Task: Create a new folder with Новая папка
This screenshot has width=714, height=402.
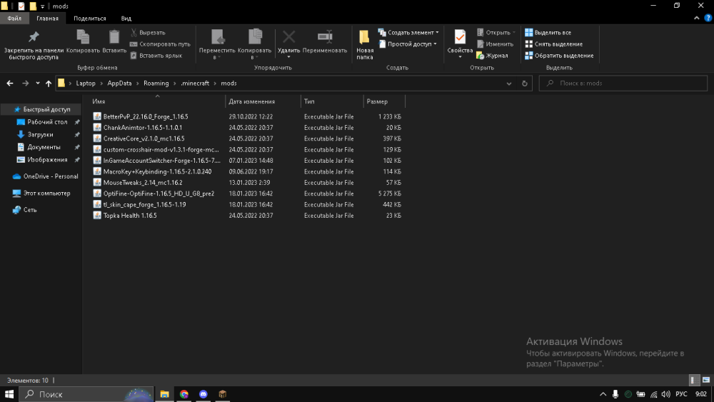Action: pyautogui.click(x=365, y=44)
